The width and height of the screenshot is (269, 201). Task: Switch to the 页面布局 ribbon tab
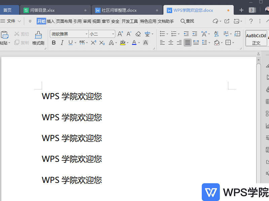64,21
